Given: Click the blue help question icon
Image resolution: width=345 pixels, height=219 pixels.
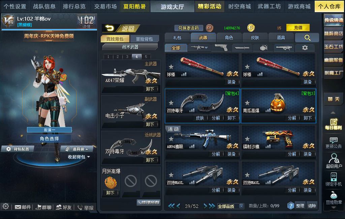Looking at the screenshot, I should [x=291, y=206].
